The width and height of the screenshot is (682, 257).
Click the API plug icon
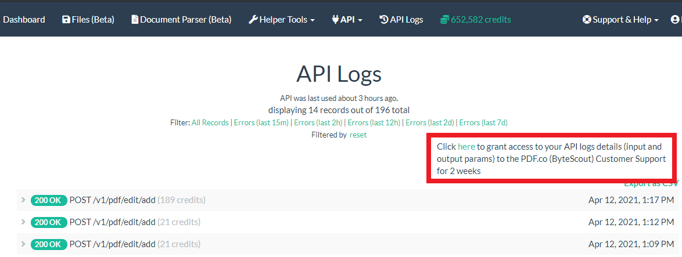[x=335, y=20]
